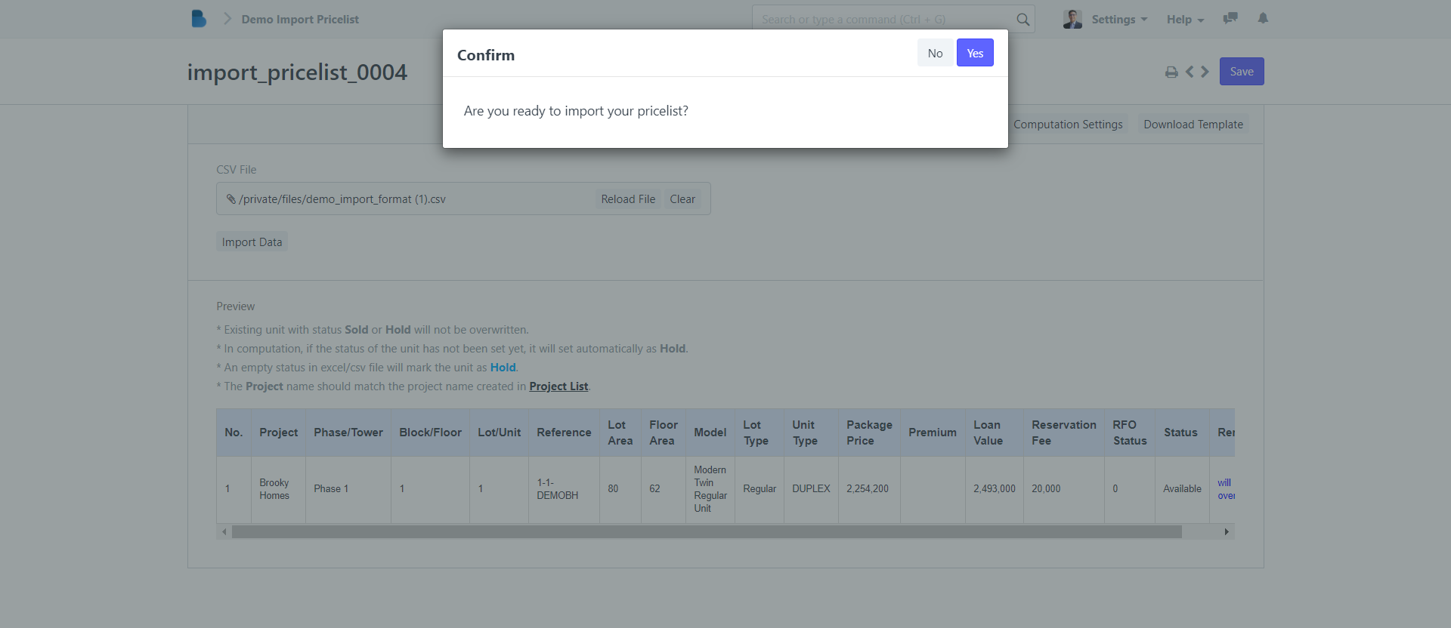Screen dimensions: 1451x628
Task: Expand the Settings dropdown
Action: 1119,20
